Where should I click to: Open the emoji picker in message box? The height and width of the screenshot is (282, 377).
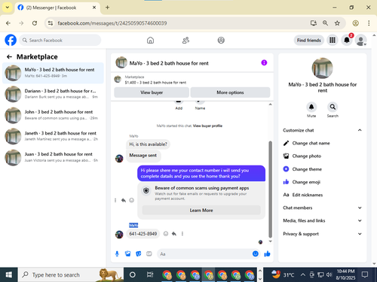point(256,254)
